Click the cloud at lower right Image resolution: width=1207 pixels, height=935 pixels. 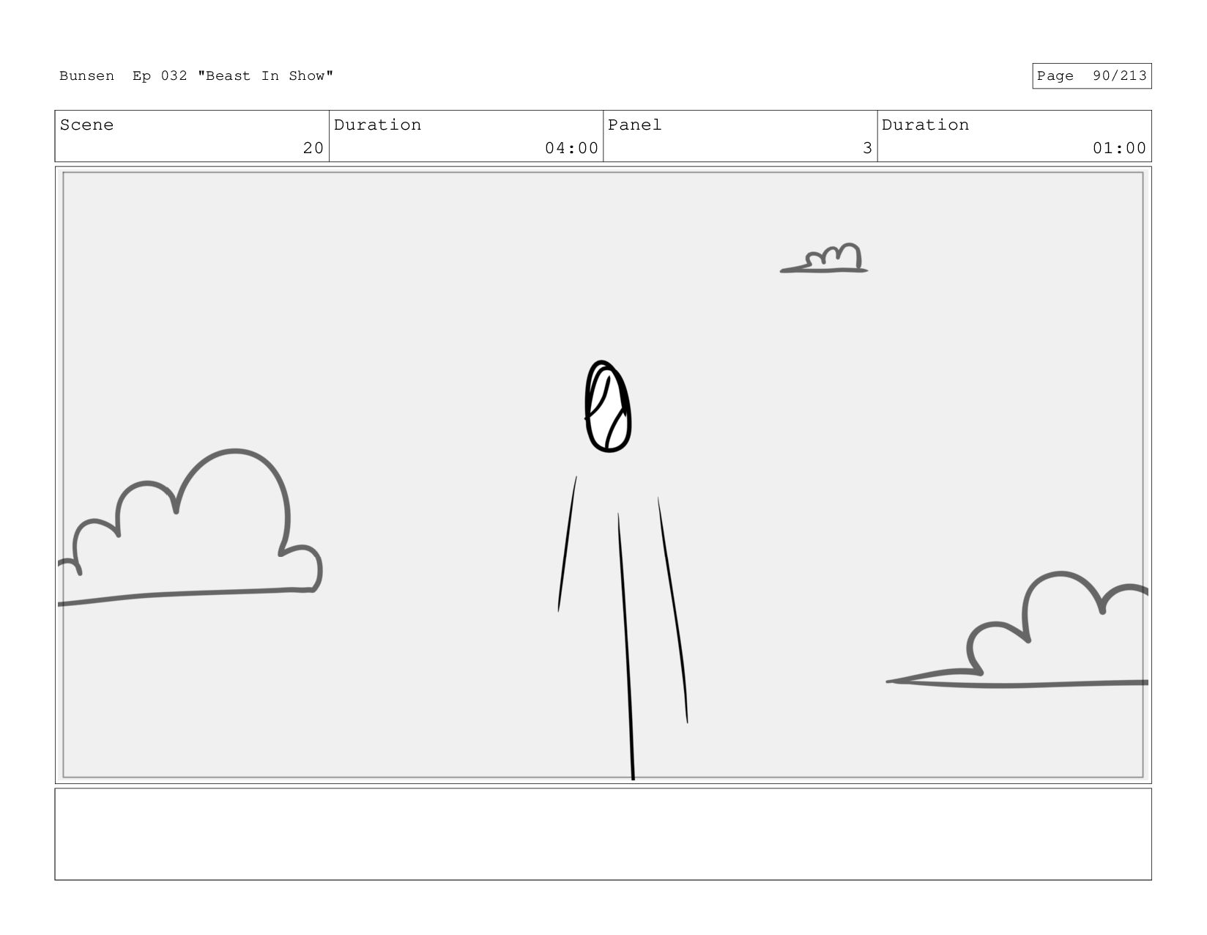1018,630
